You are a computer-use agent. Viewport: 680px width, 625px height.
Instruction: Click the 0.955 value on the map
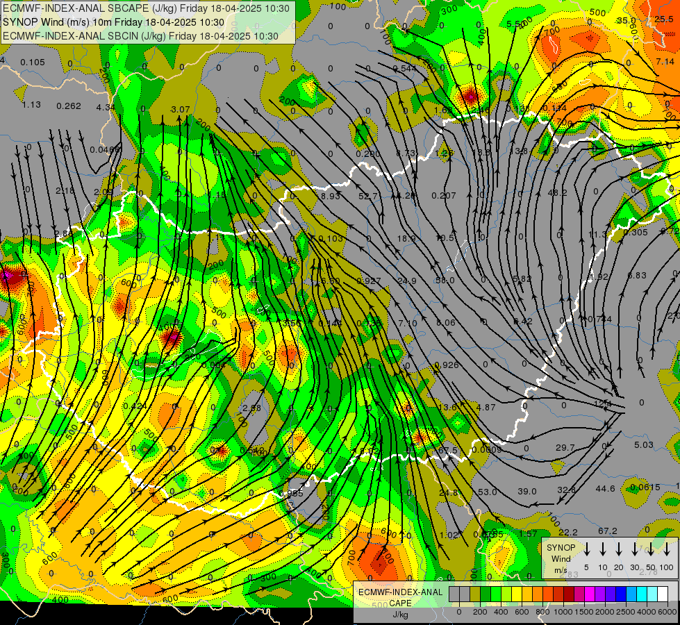click(x=291, y=494)
